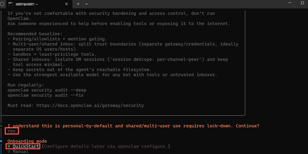Click the 'Onboarding mode' heading text
The width and height of the screenshot is (308, 154).
pyautogui.click(x=27, y=141)
